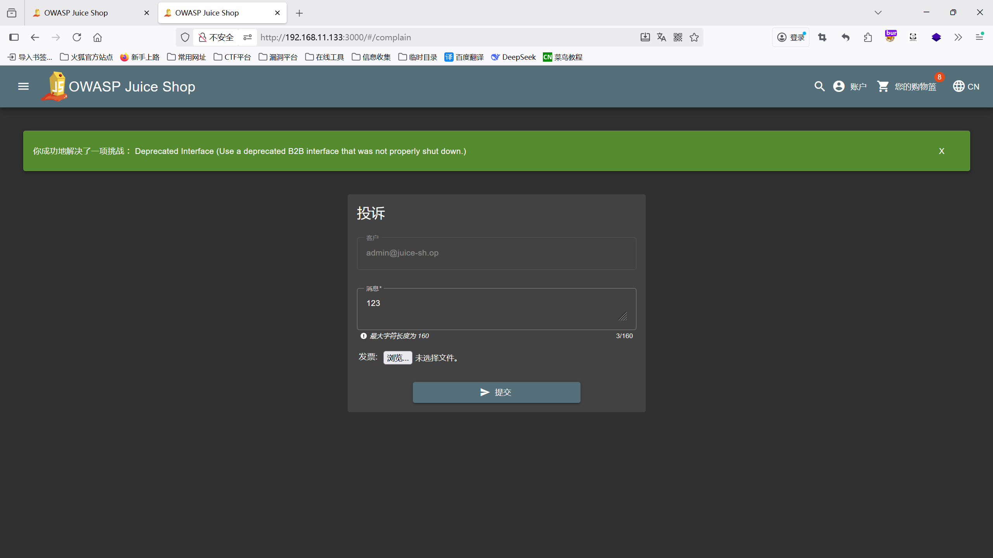Viewport: 993px width, 558px height.
Task: Click the search magnifier icon
Action: (819, 86)
